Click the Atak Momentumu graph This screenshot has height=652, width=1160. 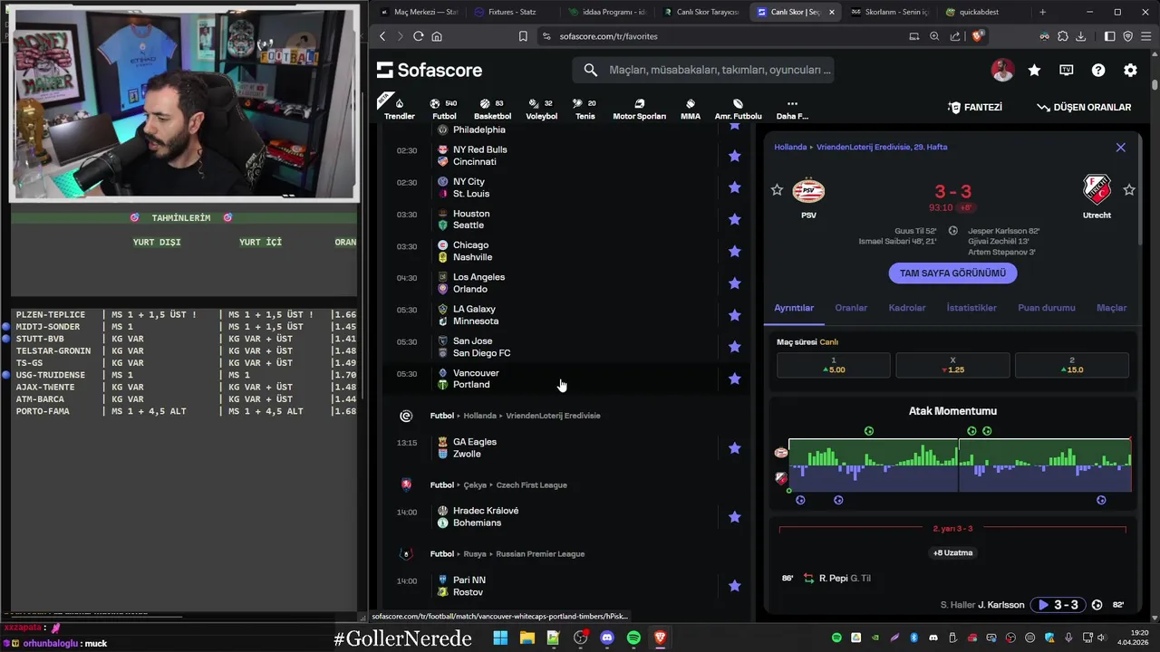(960, 465)
